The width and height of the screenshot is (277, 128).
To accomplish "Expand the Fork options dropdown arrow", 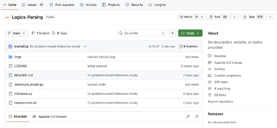I will pos(235,17).
